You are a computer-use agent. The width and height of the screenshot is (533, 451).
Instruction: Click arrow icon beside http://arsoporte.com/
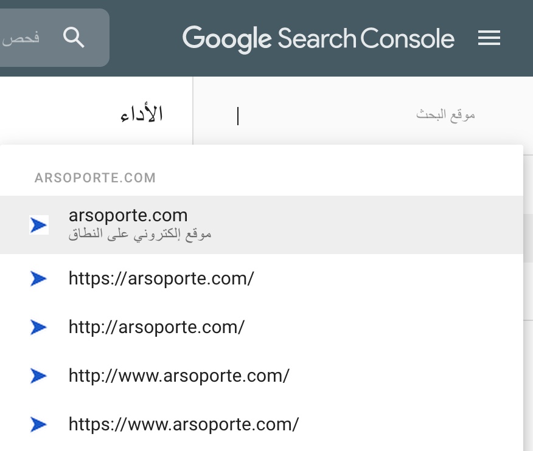click(38, 327)
